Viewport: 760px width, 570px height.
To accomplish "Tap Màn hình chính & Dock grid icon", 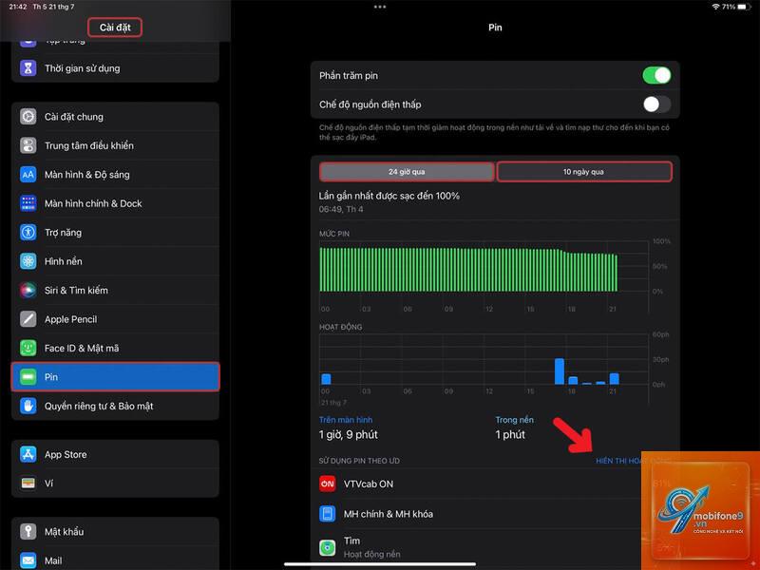I will [x=28, y=203].
